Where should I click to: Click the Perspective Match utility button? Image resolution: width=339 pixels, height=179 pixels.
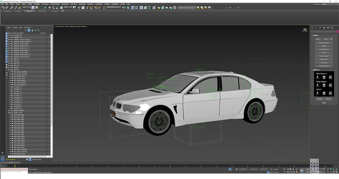pos(324,43)
